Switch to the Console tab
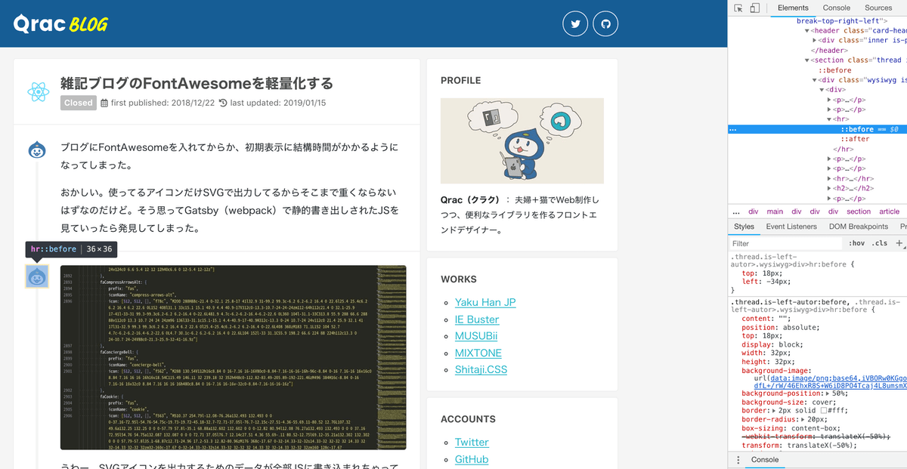This screenshot has height=469, width=907. [836, 8]
